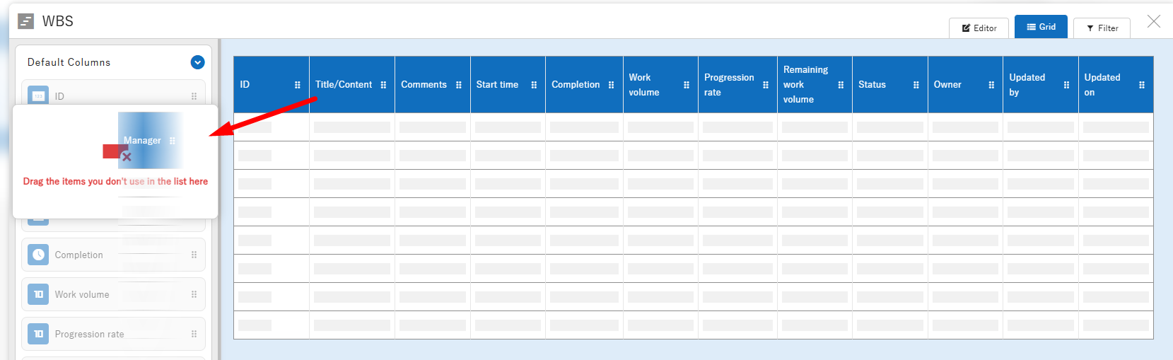Viewport: 1173px width, 360px height.
Task: Click the ID column header
Action: [272, 85]
